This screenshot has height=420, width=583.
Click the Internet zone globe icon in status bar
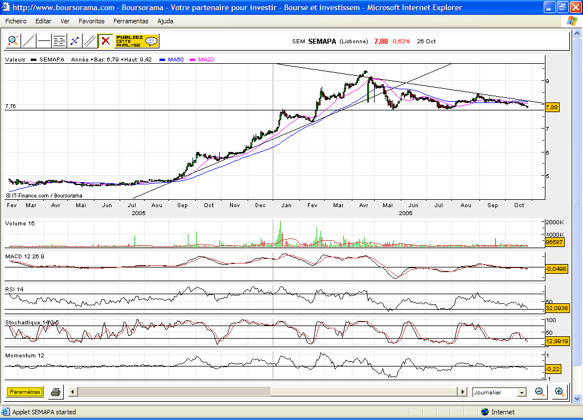pos(485,412)
